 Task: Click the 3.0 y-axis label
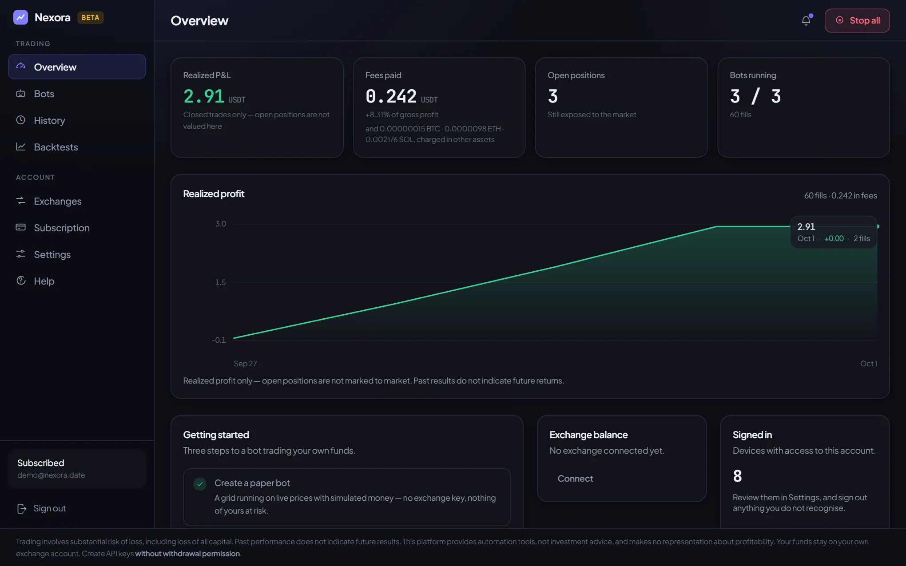coord(221,224)
